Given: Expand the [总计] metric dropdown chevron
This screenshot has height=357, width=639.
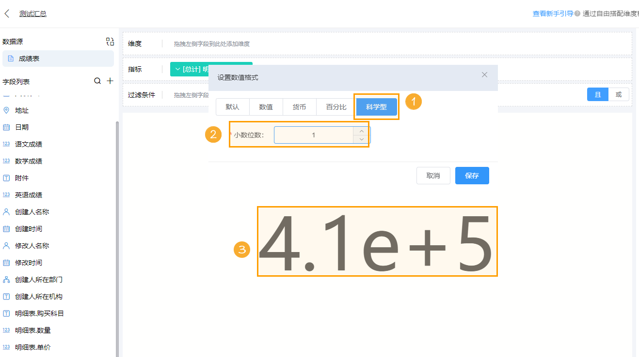Looking at the screenshot, I should [177, 69].
